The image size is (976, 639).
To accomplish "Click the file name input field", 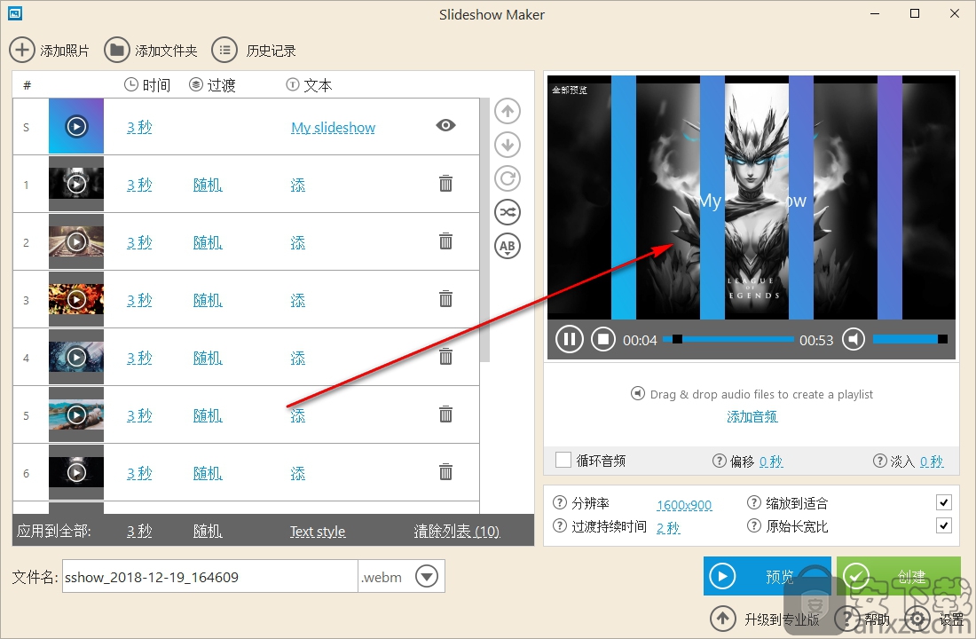I will point(209,577).
